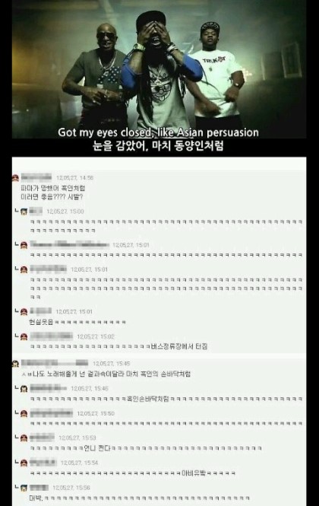Open profile avatar of the 15:02 reply
This screenshot has width=319, height=506.
[24, 337]
